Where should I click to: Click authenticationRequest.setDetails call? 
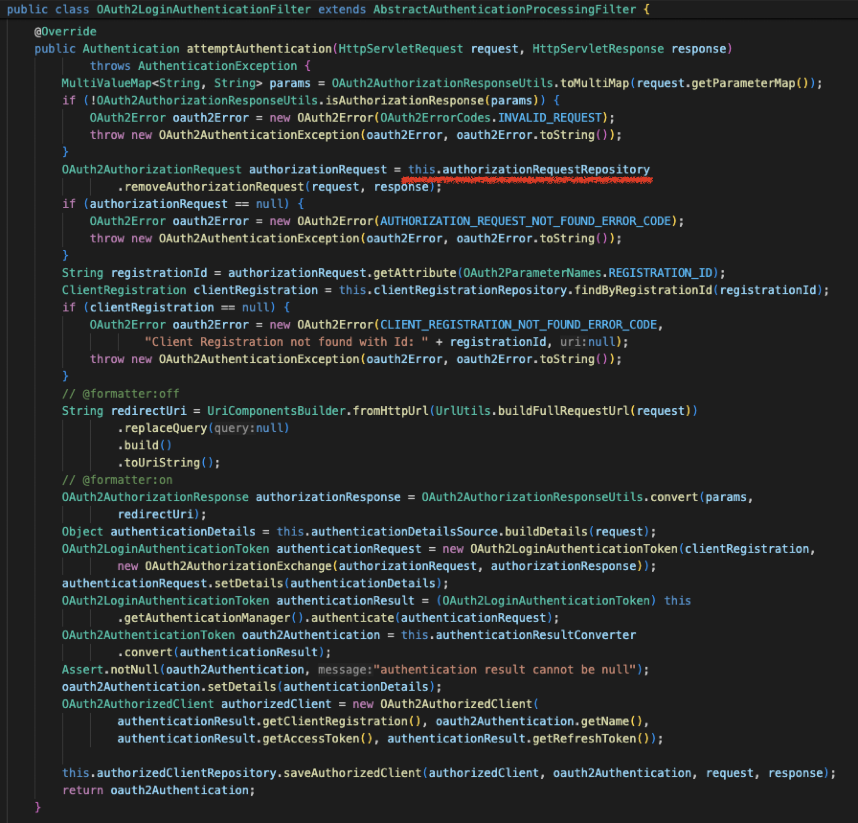172,584
